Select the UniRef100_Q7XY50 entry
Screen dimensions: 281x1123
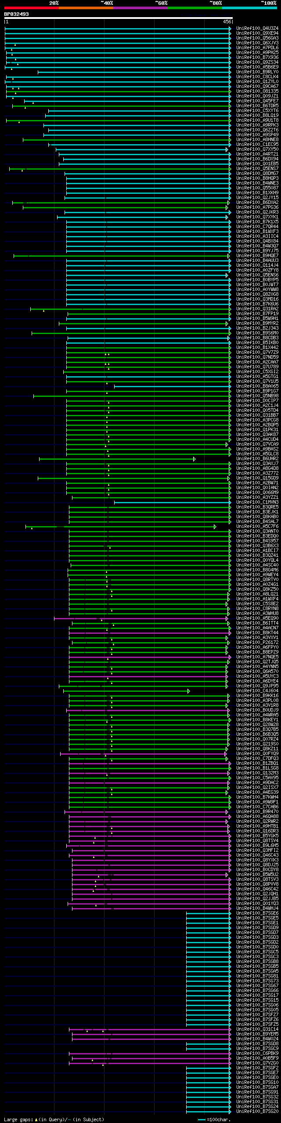coord(257,149)
